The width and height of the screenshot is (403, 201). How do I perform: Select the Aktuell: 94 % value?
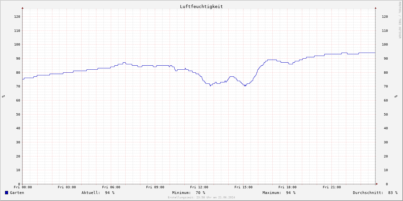pyautogui.click(x=98, y=193)
